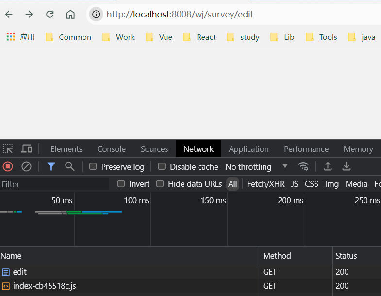Image resolution: width=381 pixels, height=296 pixels.
Task: Clear the network log icon
Action: [26, 167]
